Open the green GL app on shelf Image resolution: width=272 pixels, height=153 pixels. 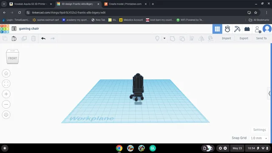[153, 148]
